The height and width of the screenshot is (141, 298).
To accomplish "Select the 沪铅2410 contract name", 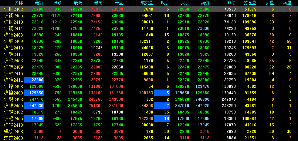I will (13, 125).
